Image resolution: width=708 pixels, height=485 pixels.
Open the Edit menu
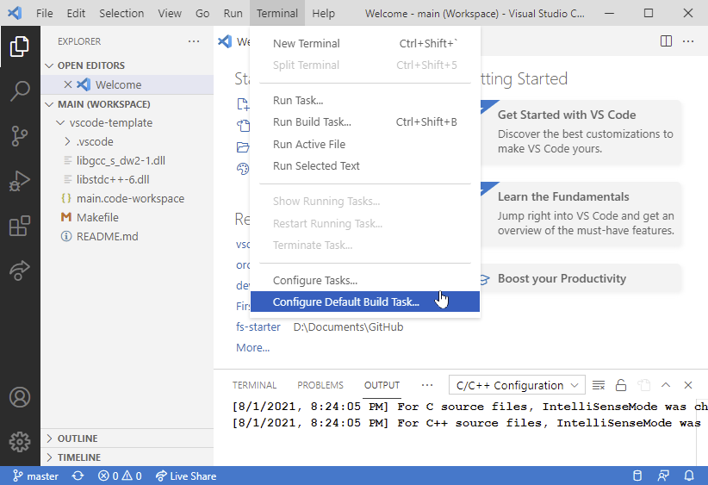[x=76, y=13]
